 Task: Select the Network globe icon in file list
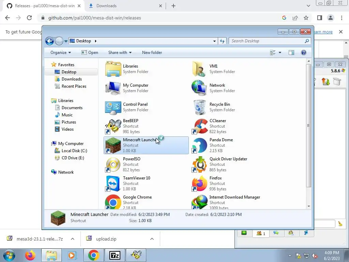(199, 88)
